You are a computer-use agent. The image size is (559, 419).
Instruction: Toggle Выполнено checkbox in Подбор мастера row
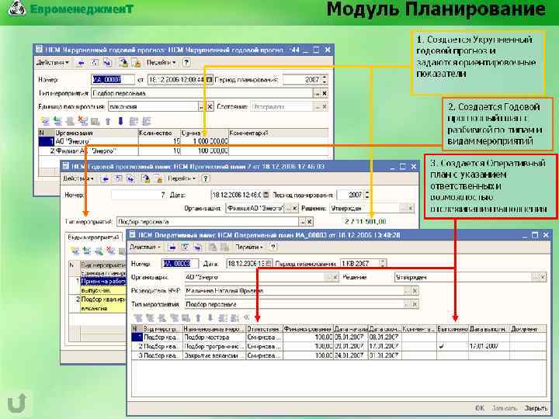point(453,337)
